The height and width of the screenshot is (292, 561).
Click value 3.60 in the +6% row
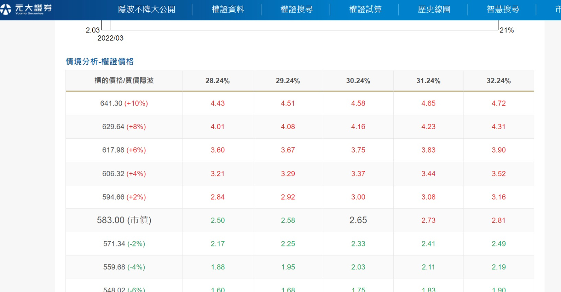(x=217, y=150)
